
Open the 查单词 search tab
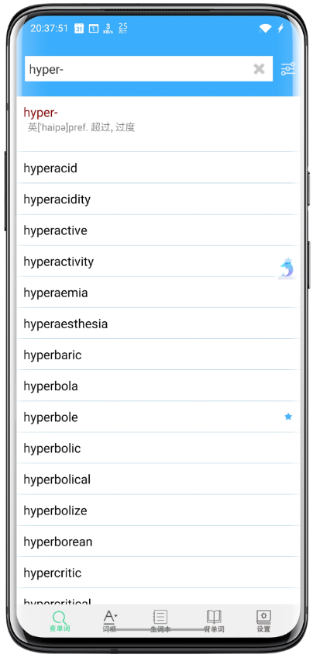point(60,622)
